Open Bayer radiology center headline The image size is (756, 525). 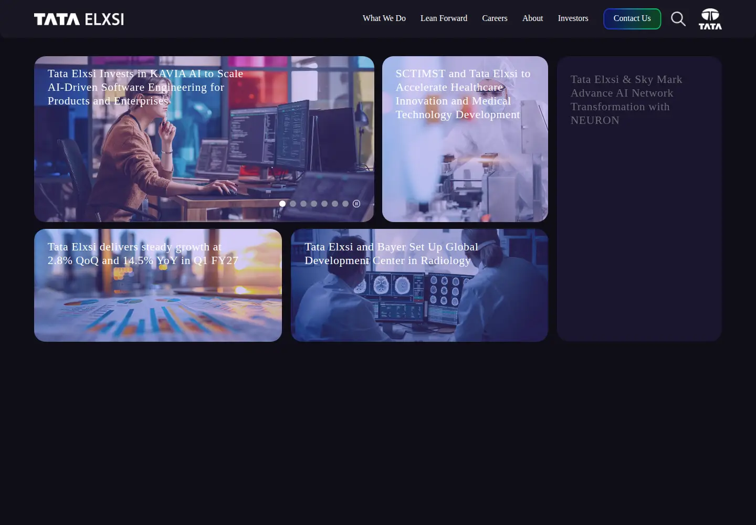point(391,254)
